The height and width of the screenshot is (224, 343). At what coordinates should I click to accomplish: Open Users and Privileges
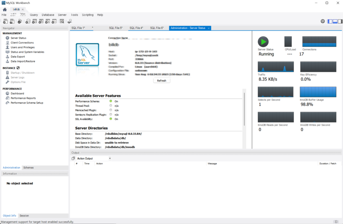(22, 47)
